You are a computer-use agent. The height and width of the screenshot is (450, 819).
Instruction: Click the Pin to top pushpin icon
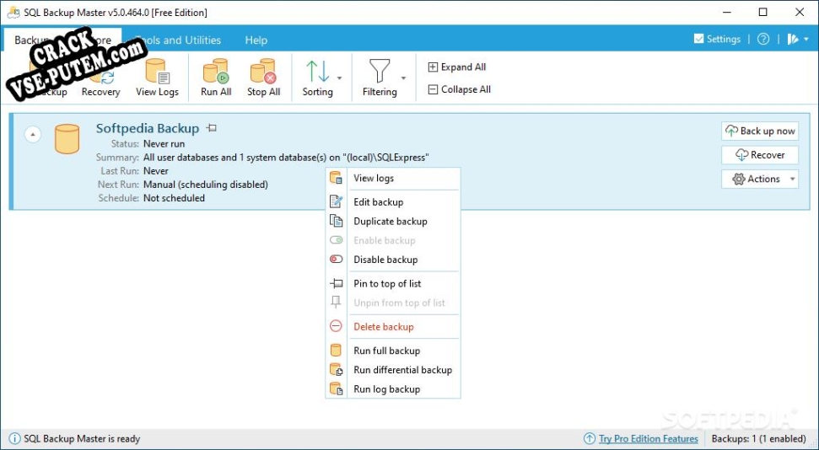(x=336, y=283)
